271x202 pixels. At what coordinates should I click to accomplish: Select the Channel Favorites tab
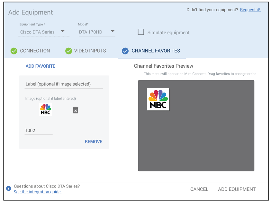coord(156,51)
